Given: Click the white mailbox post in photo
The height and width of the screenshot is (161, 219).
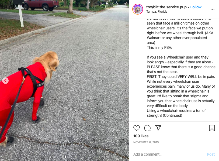Looking at the screenshot, I should pos(21,16).
